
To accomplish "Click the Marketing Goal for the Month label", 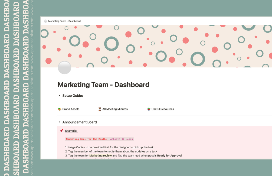I will (x=86, y=139).
